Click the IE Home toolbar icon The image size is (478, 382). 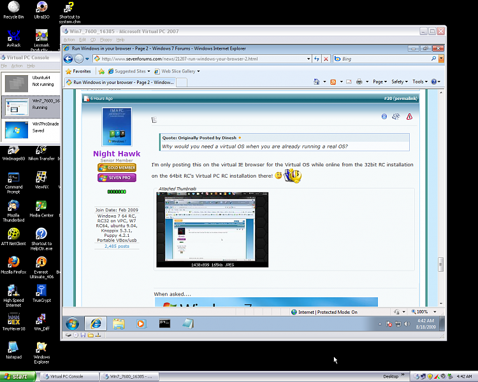tap(317, 81)
